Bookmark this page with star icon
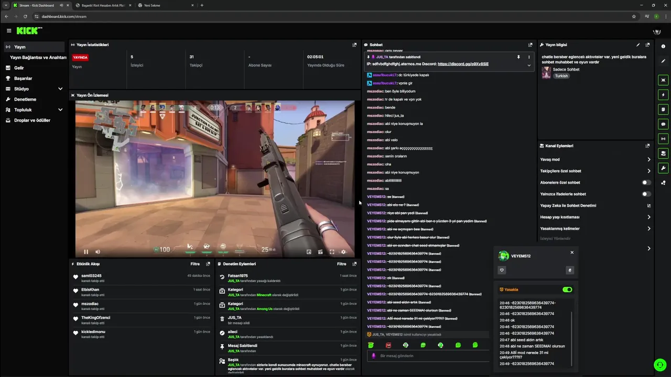 634,16
